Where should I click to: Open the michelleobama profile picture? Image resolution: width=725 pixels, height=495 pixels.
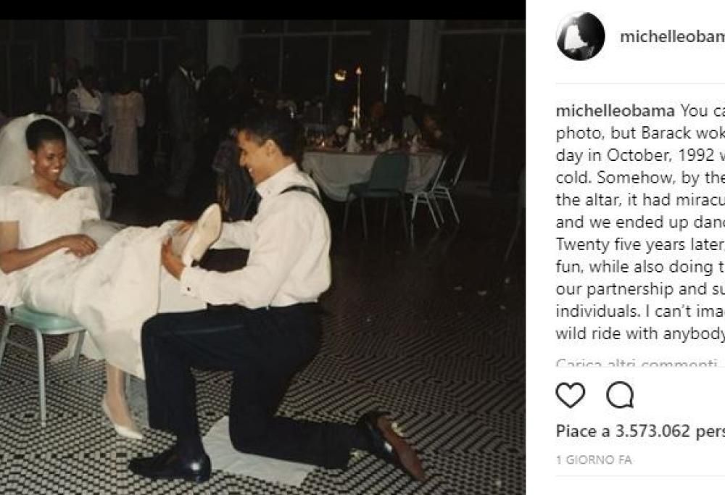(x=580, y=37)
